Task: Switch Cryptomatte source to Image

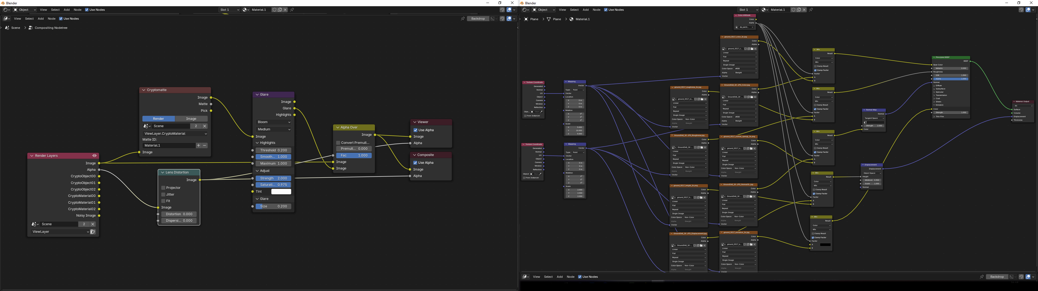Action: tap(191, 119)
